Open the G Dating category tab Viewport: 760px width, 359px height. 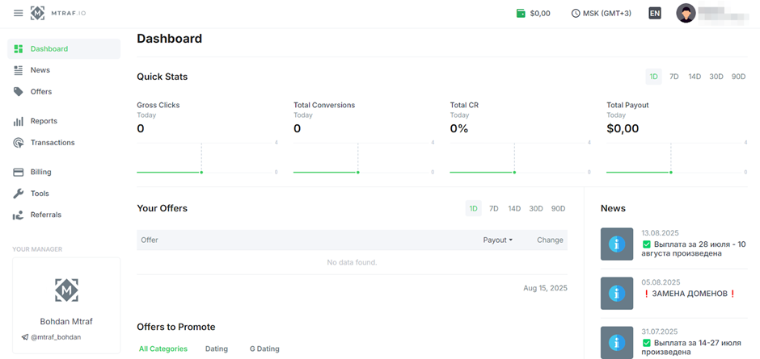(264, 349)
